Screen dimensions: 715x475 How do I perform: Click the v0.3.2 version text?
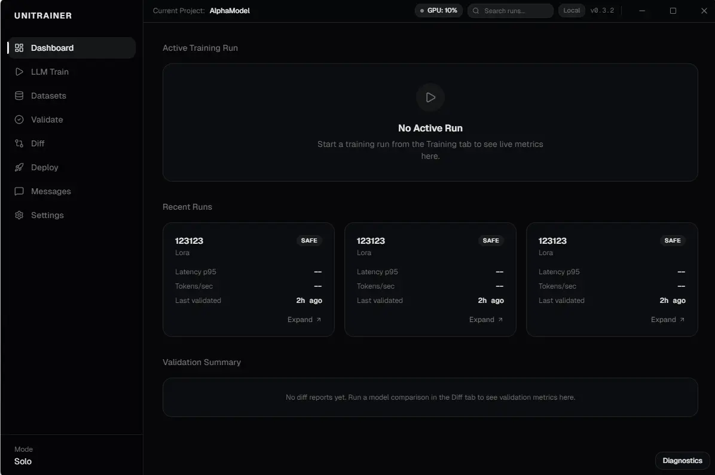[x=602, y=11]
